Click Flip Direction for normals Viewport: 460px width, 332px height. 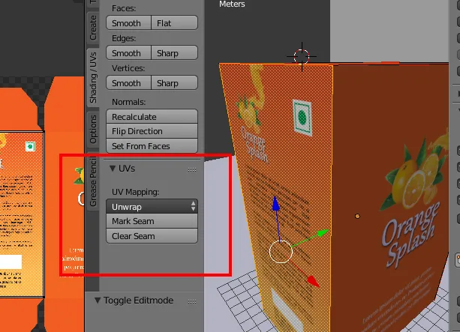[152, 131]
